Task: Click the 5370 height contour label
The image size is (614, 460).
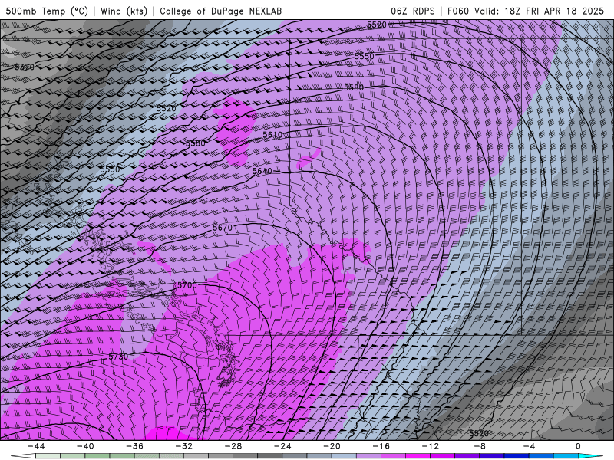Action: click(x=25, y=67)
